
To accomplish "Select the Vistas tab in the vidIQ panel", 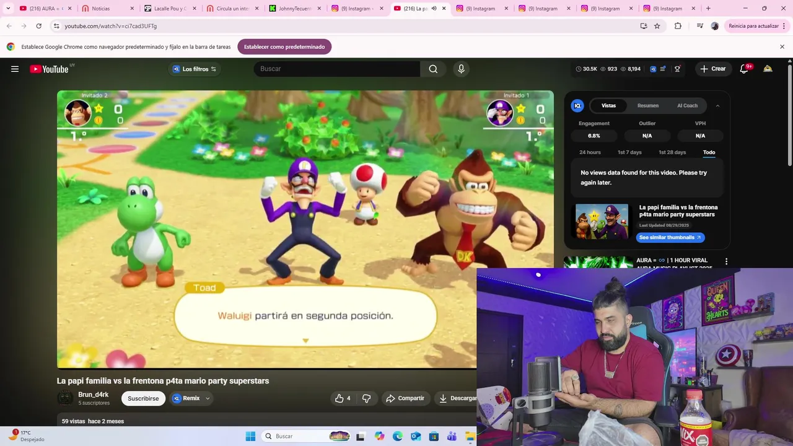I will [x=608, y=106].
